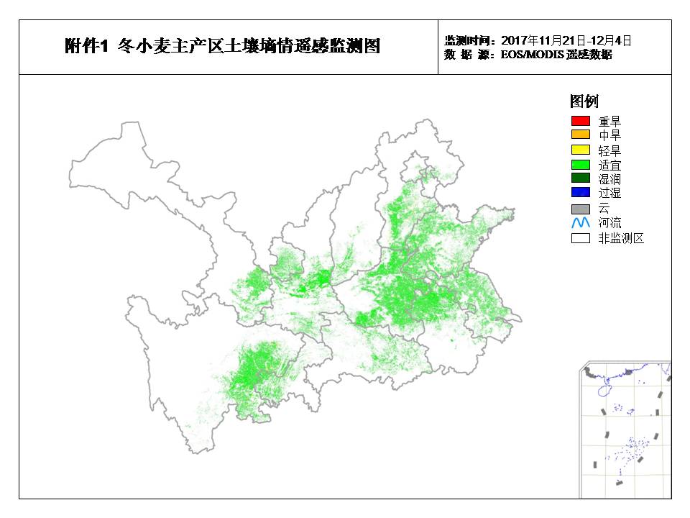Click the bright green 适宜 legend swatch

(581, 165)
